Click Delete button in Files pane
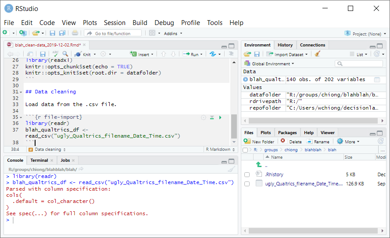 click(x=291, y=142)
